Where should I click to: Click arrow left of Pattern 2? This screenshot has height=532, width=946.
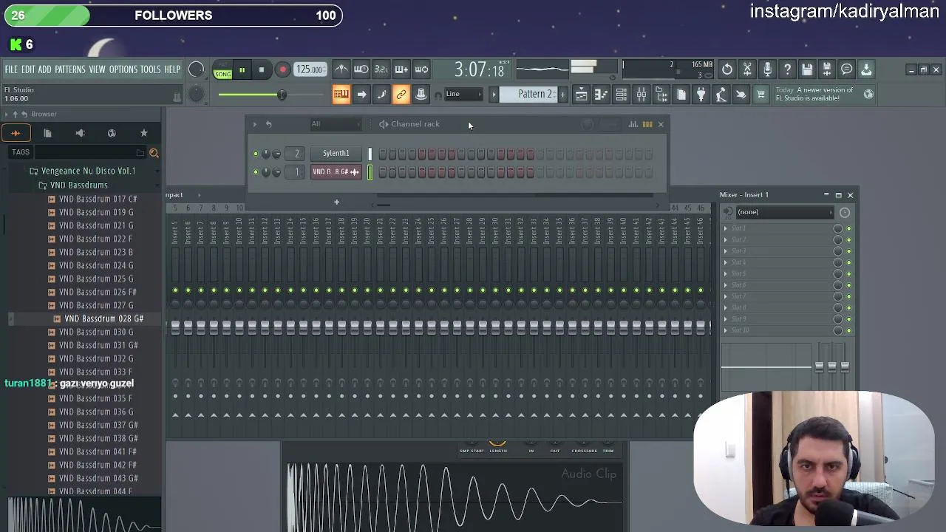(494, 95)
